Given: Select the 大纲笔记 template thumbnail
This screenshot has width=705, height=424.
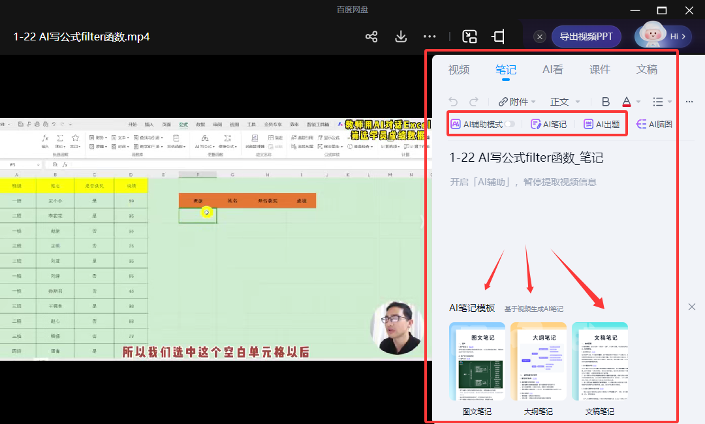Looking at the screenshot, I should 539,361.
